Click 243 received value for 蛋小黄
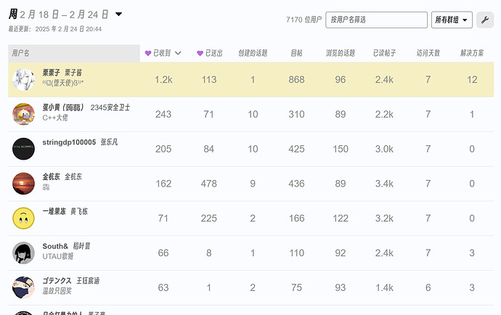The image size is (501, 315). [x=163, y=114]
